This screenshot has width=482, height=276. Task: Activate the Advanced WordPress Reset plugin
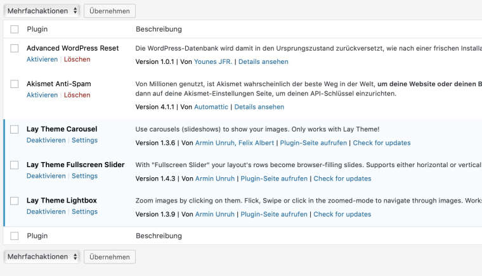pos(42,60)
